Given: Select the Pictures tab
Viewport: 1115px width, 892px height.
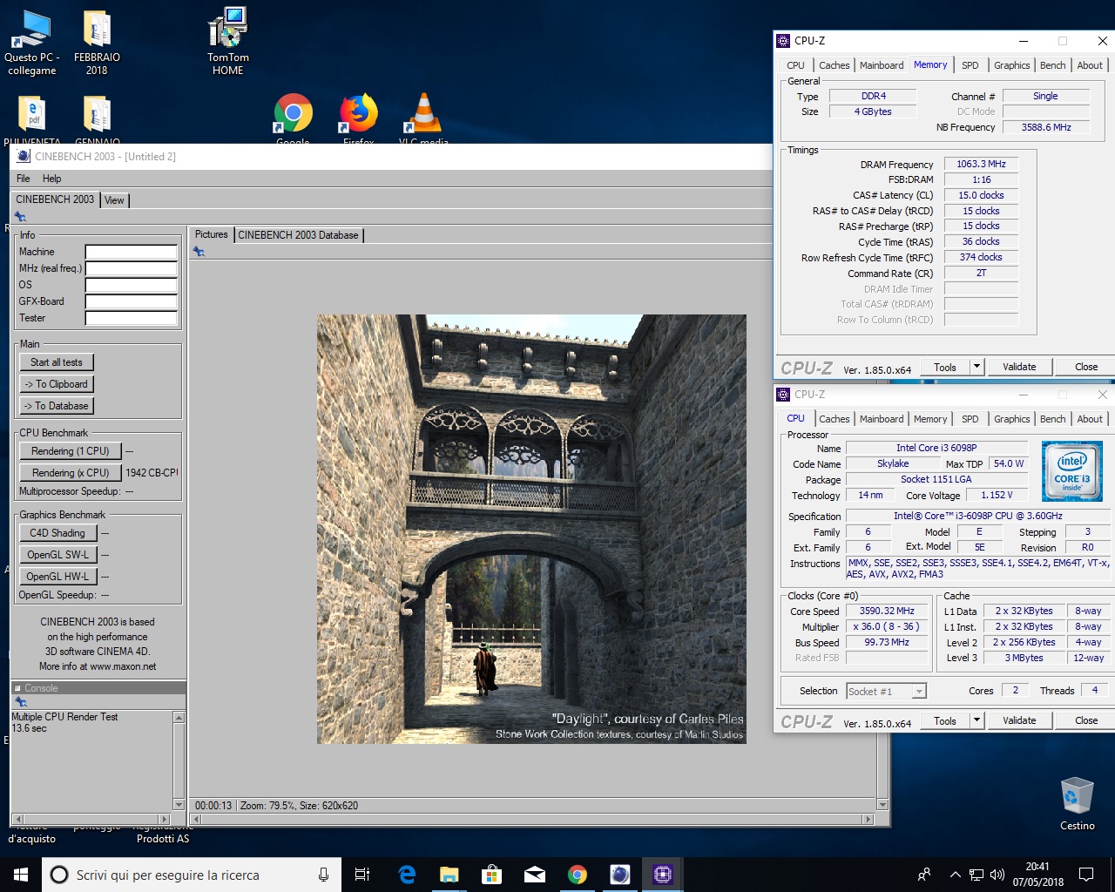Looking at the screenshot, I should [211, 234].
